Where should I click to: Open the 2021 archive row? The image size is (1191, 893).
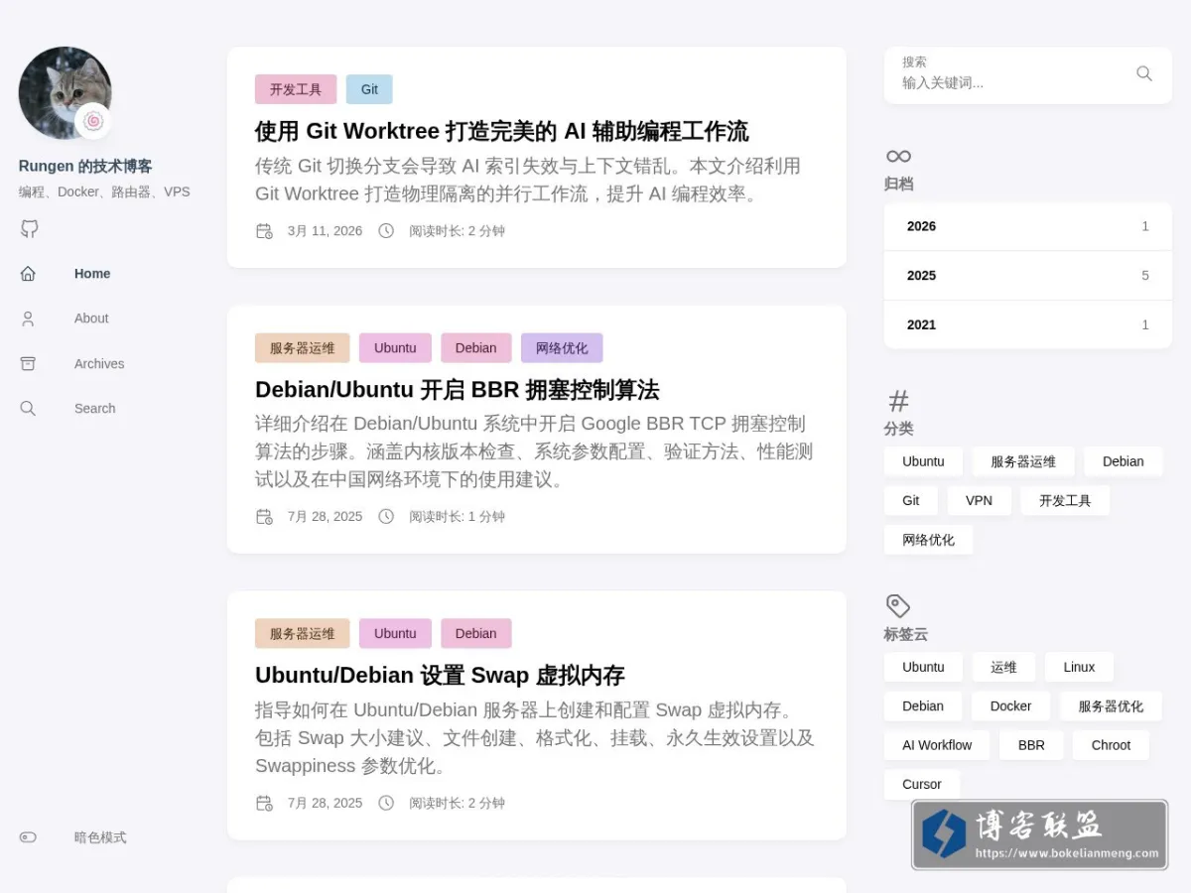tap(1028, 324)
